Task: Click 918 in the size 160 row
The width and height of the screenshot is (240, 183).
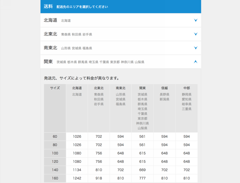Action: pos(99,178)
